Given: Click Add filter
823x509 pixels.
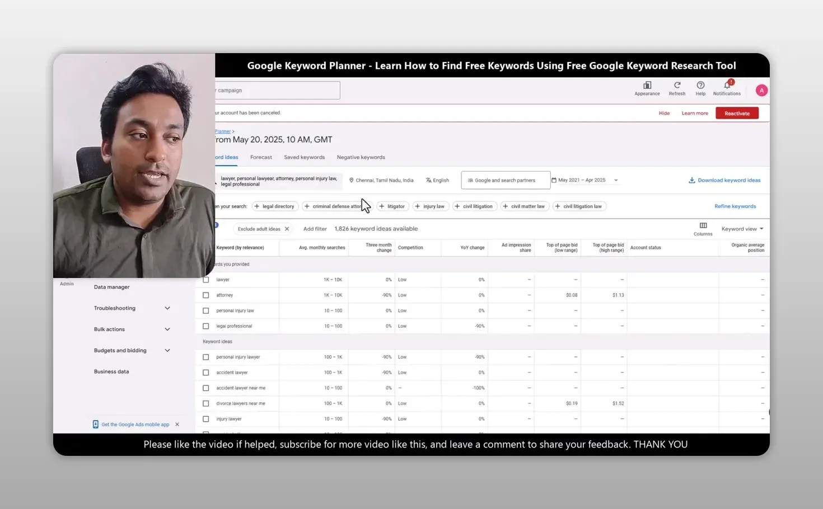Looking at the screenshot, I should coord(315,229).
